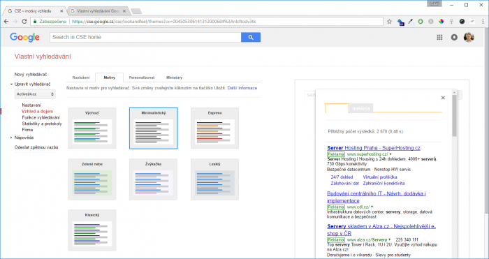This screenshot has height=259, width=489.
Task: Open Nastavení in the sidebar
Action: (x=31, y=105)
